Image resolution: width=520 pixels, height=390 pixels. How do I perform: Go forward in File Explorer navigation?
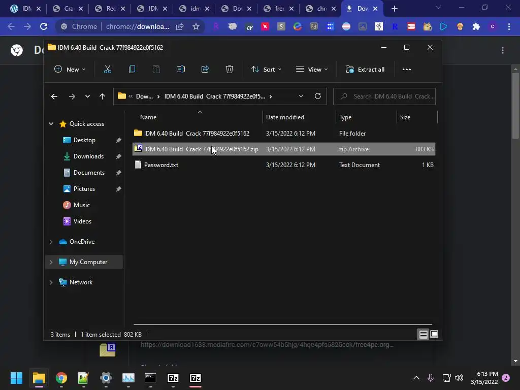(72, 96)
